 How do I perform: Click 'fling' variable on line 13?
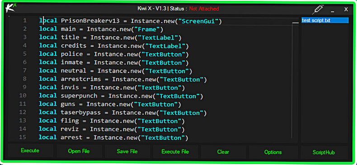tap(70, 121)
